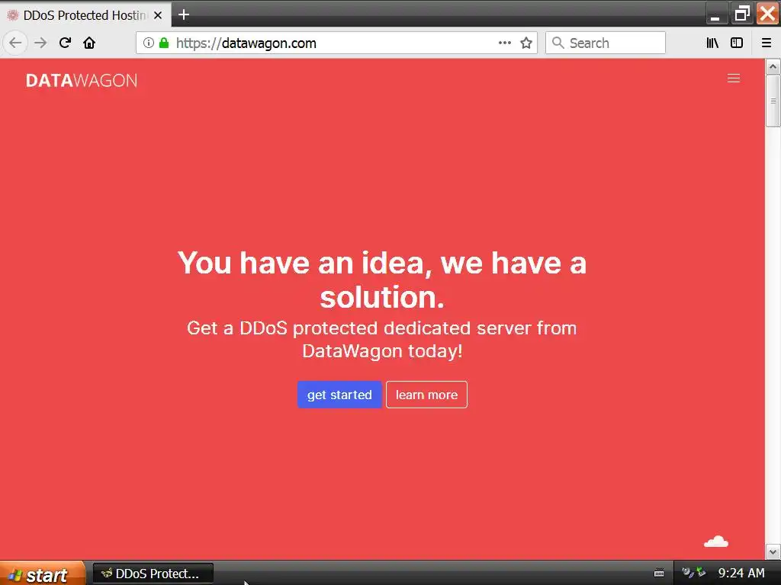Click the datawagon.com address bar URL
781x585 pixels.
pos(246,43)
